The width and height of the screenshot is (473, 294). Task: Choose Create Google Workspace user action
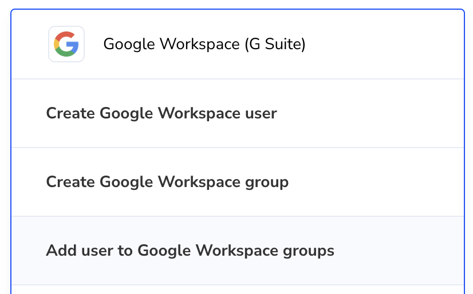coord(161,113)
